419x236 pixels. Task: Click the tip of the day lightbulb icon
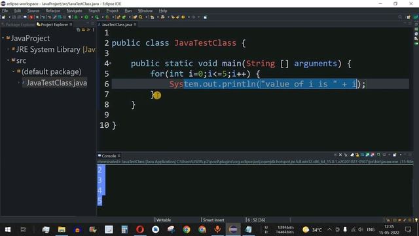[x=416, y=220]
